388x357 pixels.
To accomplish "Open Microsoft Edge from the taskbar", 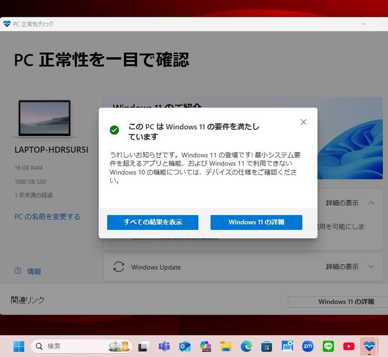I will 246,346.
